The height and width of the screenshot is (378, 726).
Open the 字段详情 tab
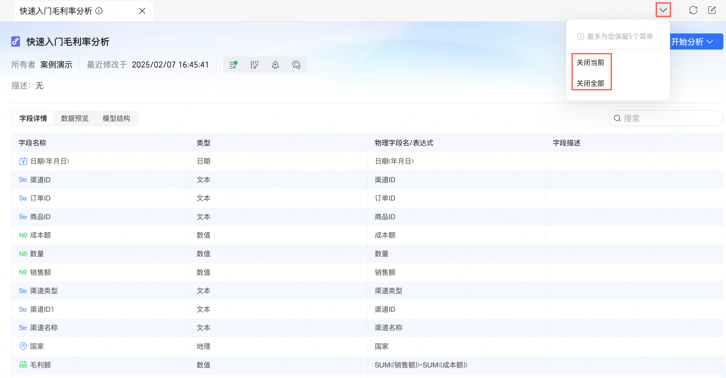coord(33,118)
